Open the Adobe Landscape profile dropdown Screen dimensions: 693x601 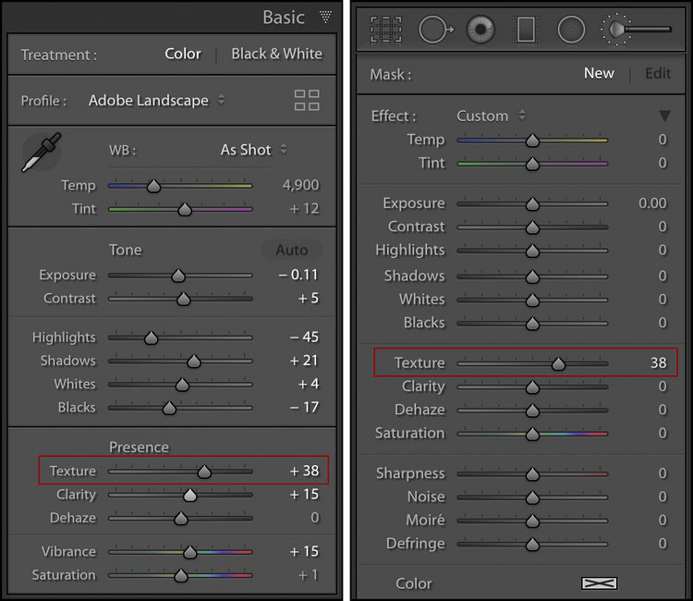156,101
